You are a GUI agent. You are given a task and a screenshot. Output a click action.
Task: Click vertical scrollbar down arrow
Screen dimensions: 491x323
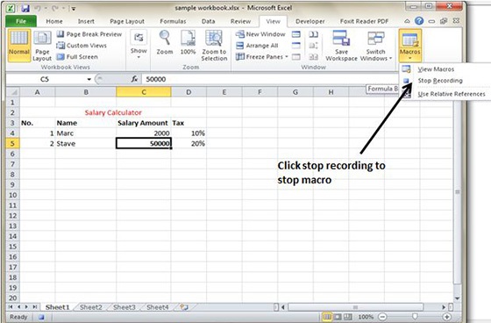click(x=457, y=298)
